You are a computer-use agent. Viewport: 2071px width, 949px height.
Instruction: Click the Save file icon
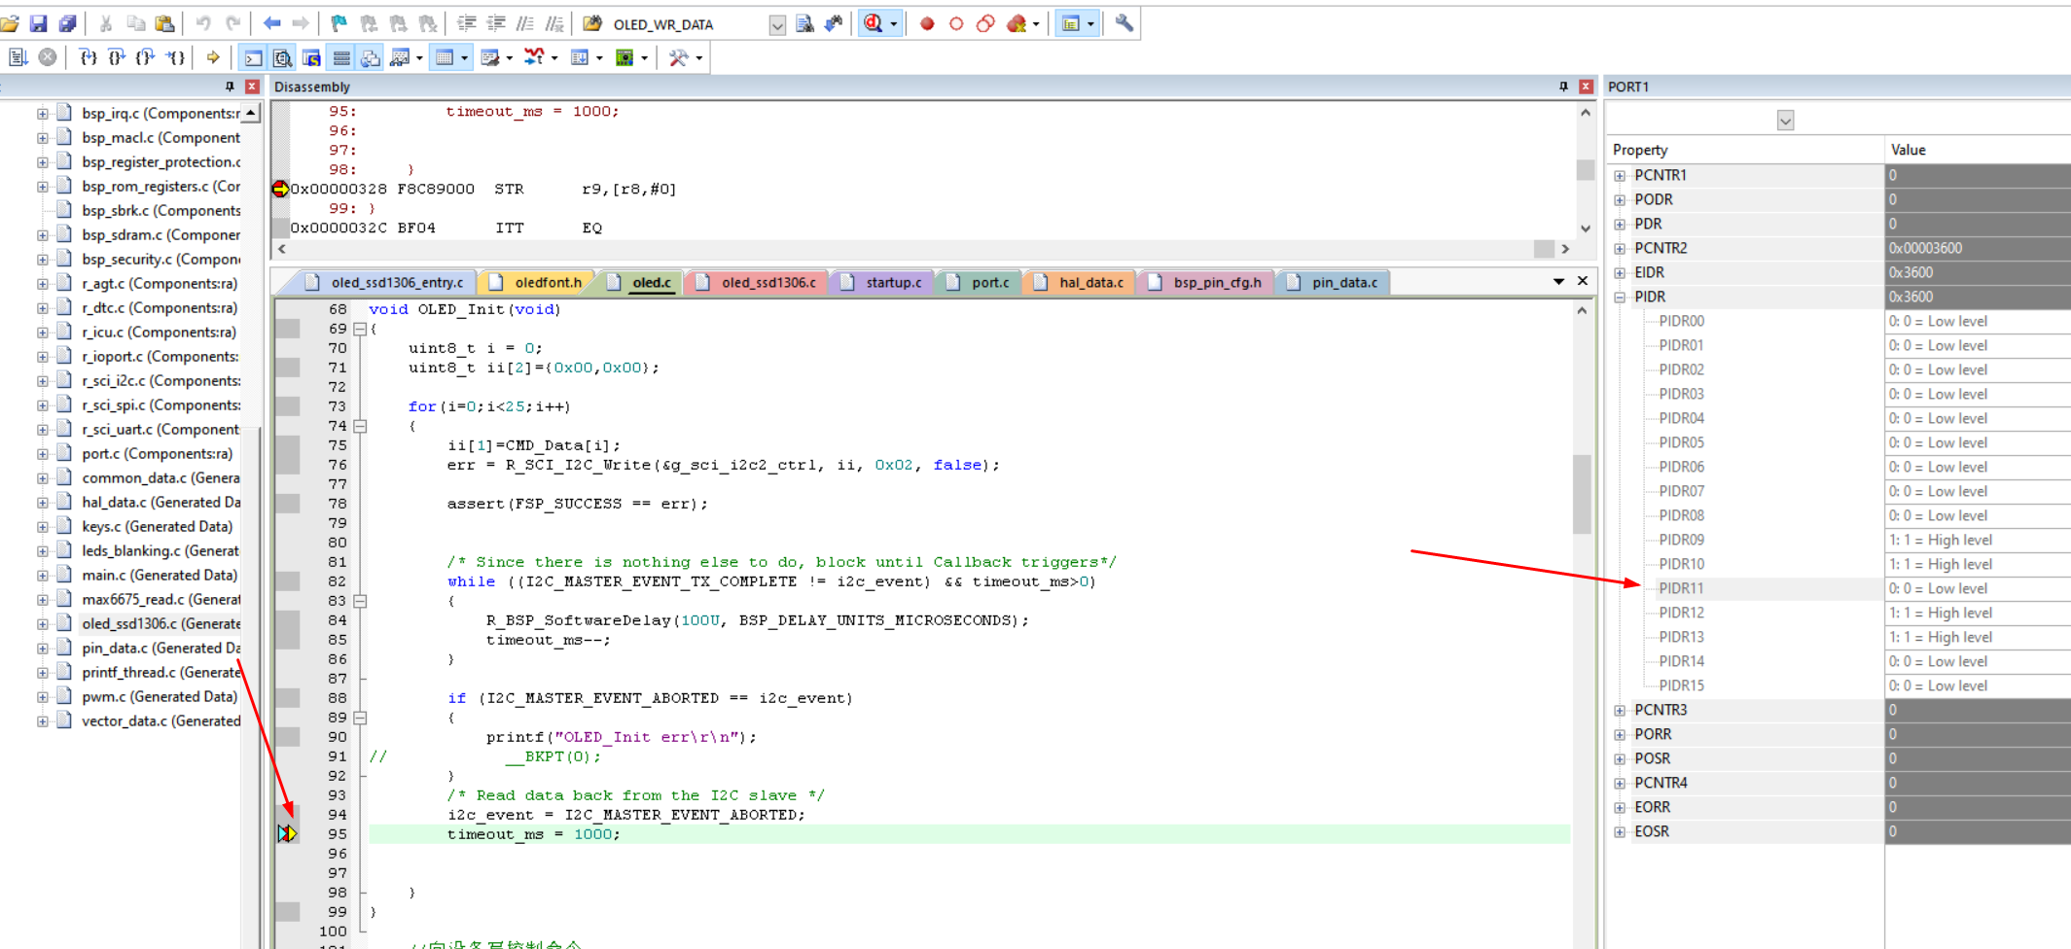[x=38, y=23]
